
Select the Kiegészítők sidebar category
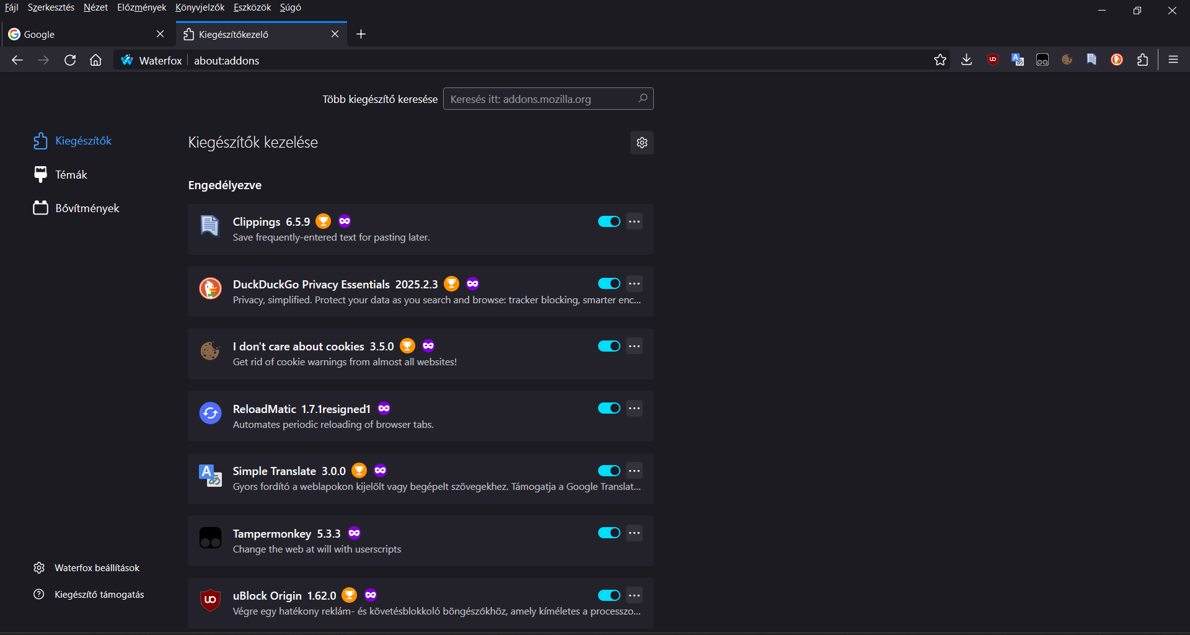pos(73,141)
